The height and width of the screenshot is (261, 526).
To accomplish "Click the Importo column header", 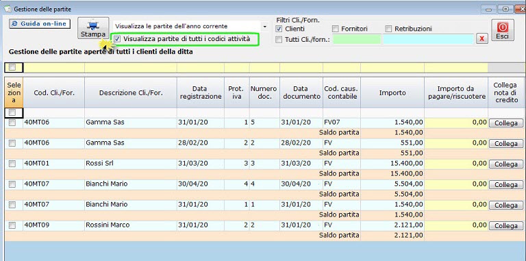I will click(x=392, y=93).
